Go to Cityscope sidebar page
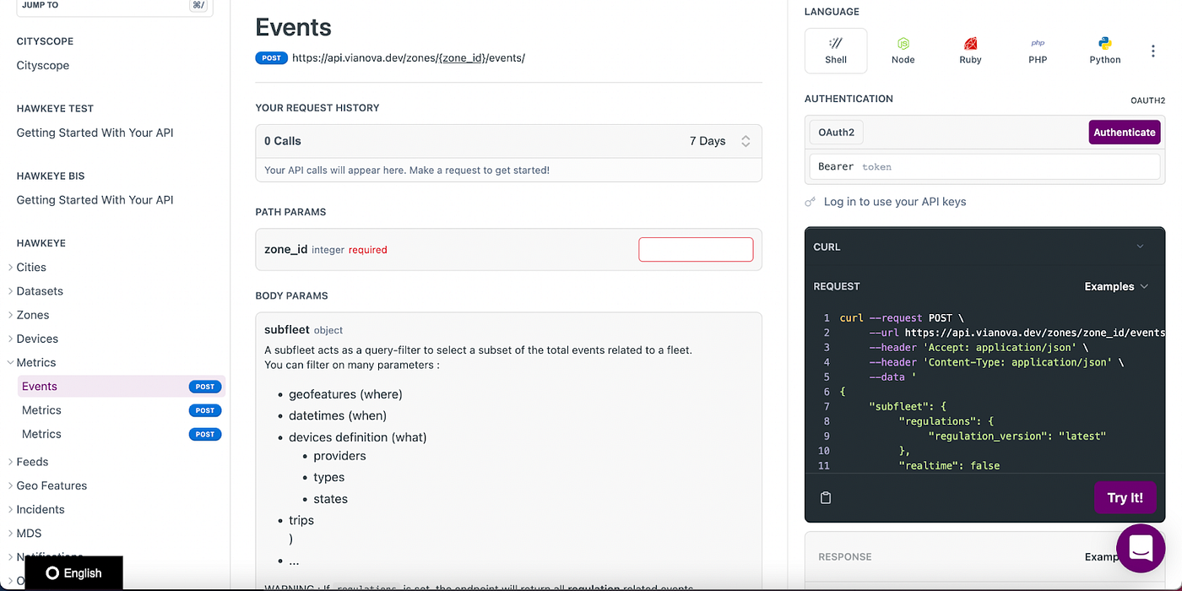 pos(43,65)
